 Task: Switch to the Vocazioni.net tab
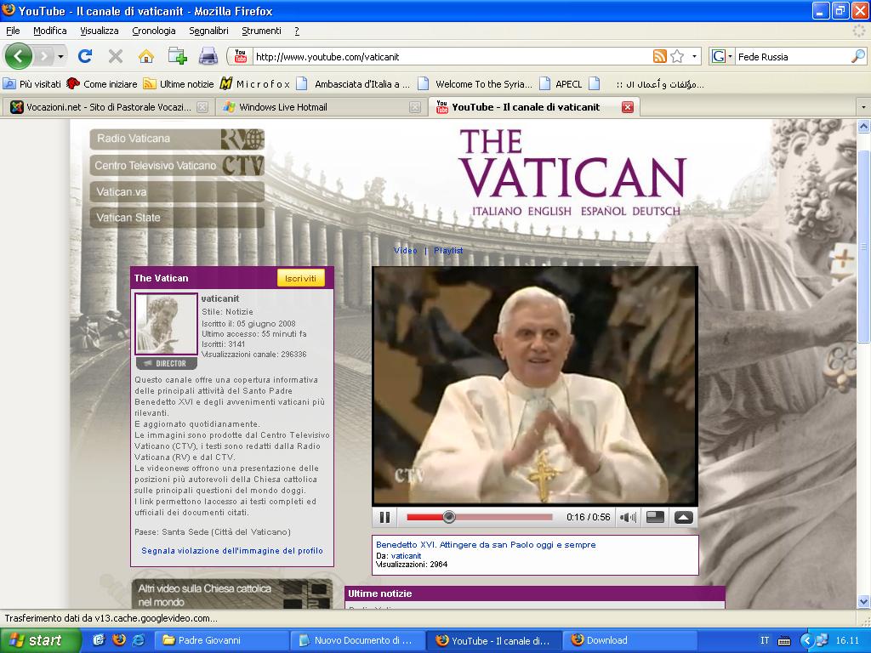[109, 107]
